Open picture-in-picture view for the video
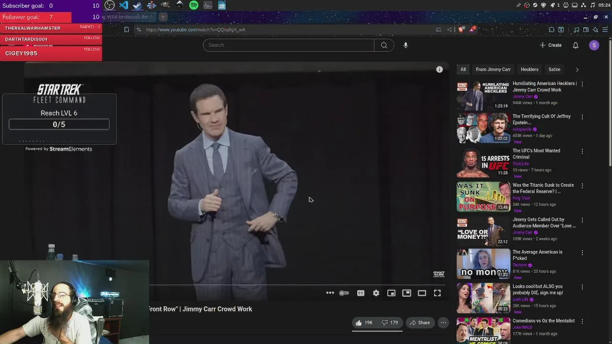The height and width of the screenshot is (344, 612). tap(406, 293)
